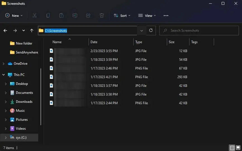Click the navigation pane scrollbar
242x151 pixels.
point(41,97)
